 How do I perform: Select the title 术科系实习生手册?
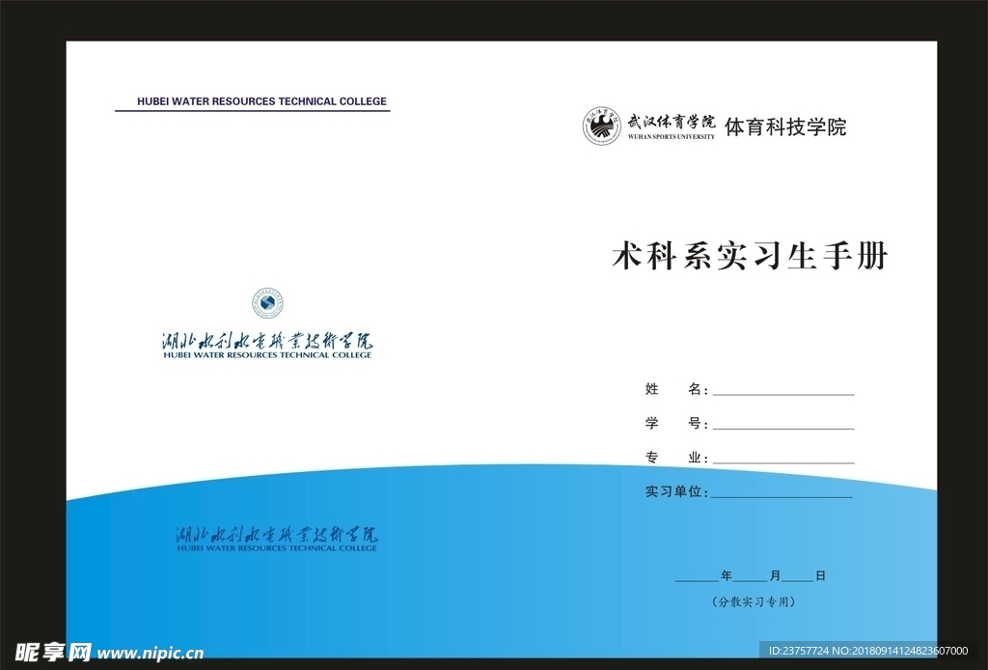pos(750,256)
